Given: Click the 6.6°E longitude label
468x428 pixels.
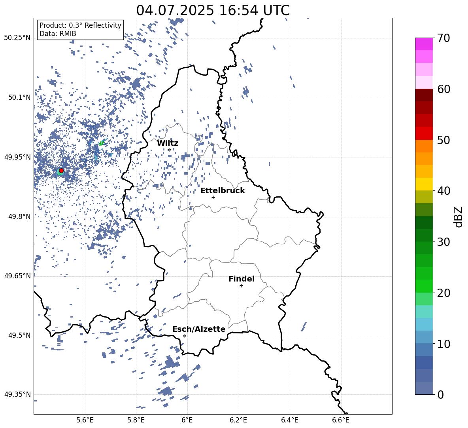Looking at the screenshot, I should pyautogui.click(x=341, y=420).
